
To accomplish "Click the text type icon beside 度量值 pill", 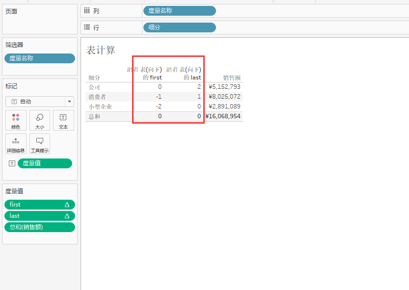I will coord(12,163).
